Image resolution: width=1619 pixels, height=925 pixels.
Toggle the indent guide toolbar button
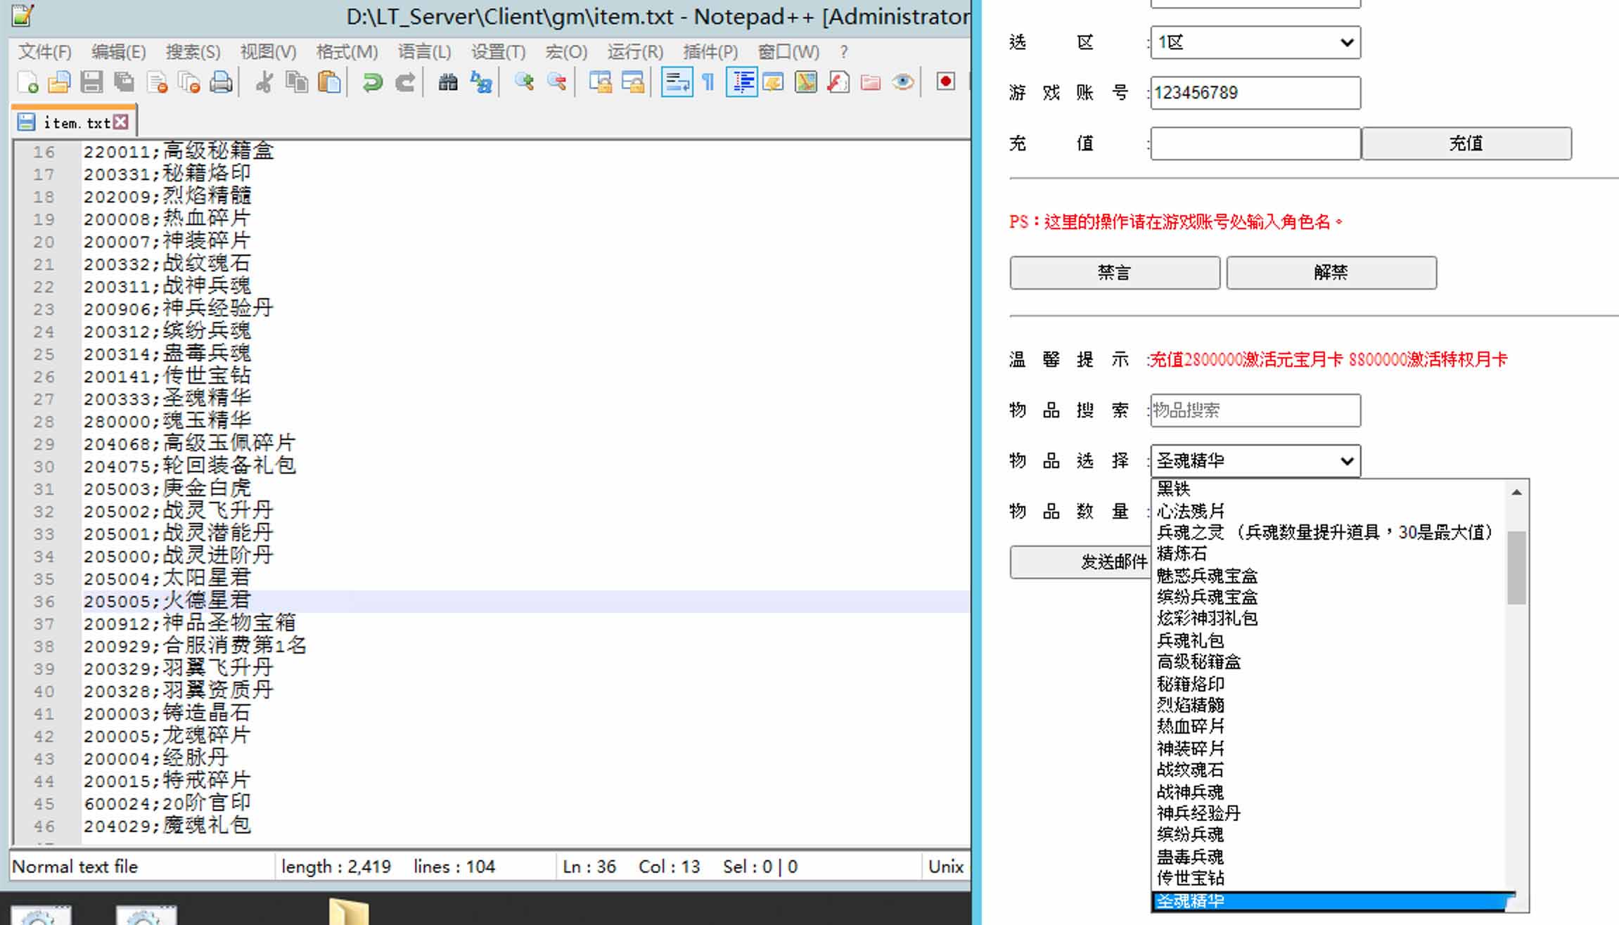click(x=741, y=82)
